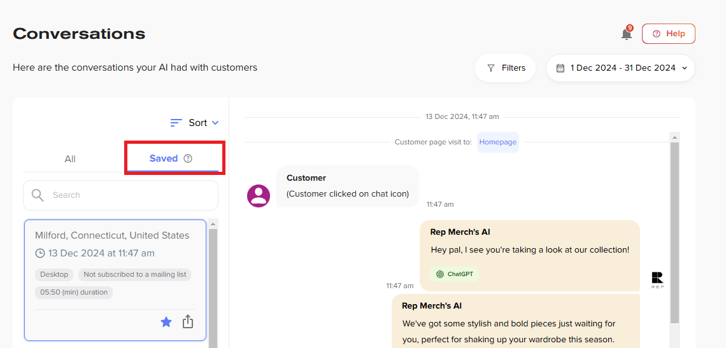Image resolution: width=726 pixels, height=348 pixels.
Task: Click the magnifier search icon
Action: 38,195
